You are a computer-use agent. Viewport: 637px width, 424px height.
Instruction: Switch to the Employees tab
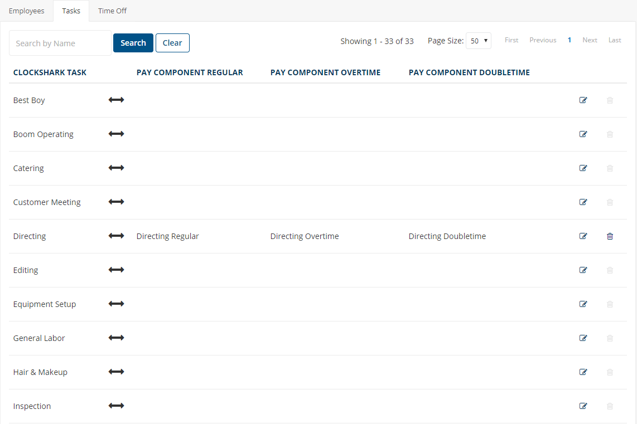point(26,11)
